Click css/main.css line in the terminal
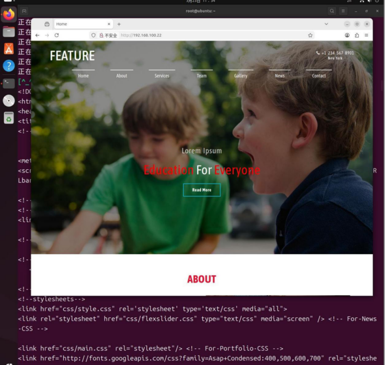Image resolution: width=385 pixels, height=365 pixels. [x=150, y=348]
